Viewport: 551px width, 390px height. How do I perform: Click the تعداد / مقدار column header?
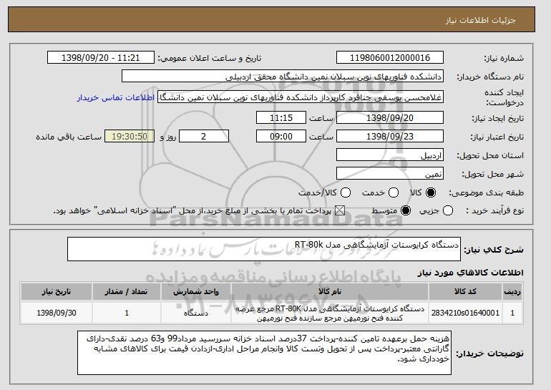point(127,292)
